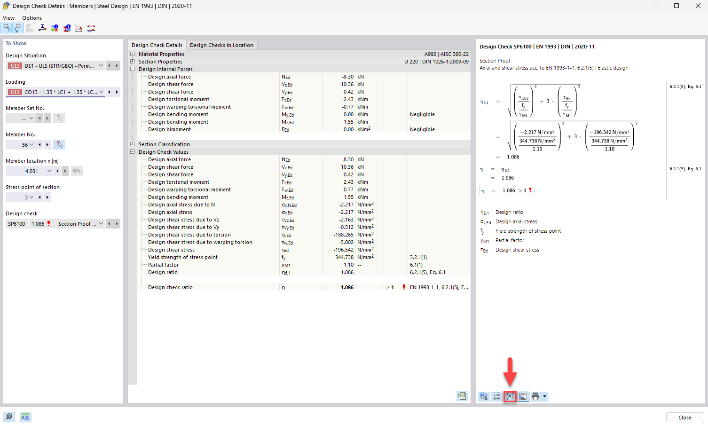
Task: Click the print icon in the formula panel
Action: 536,396
